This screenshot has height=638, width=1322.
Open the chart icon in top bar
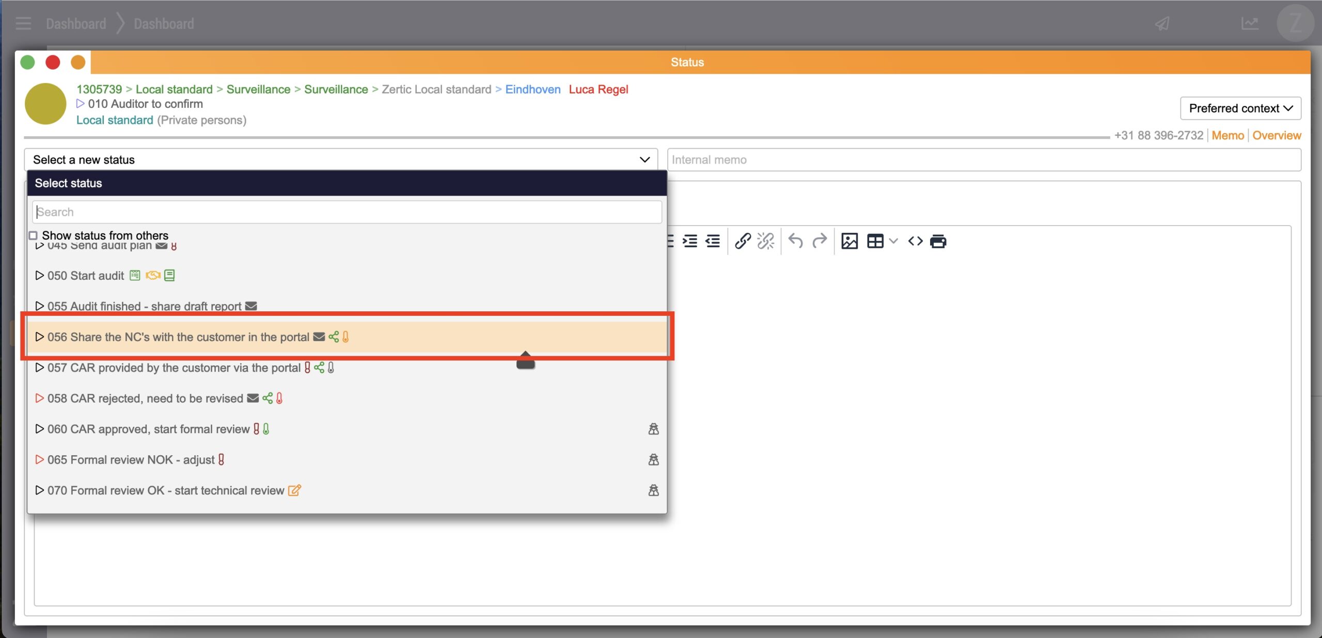[1250, 24]
